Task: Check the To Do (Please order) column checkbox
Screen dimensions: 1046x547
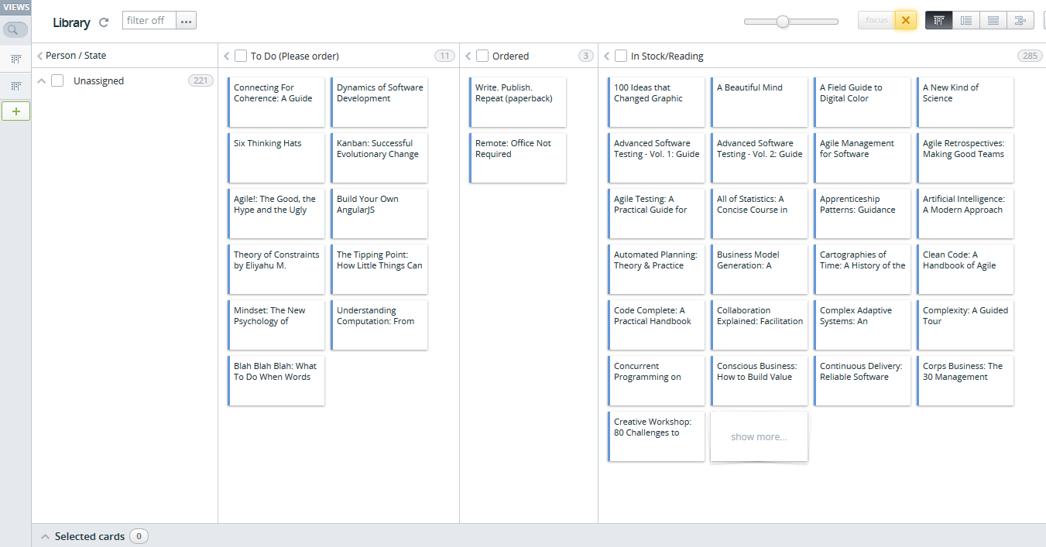Action: 241,56
